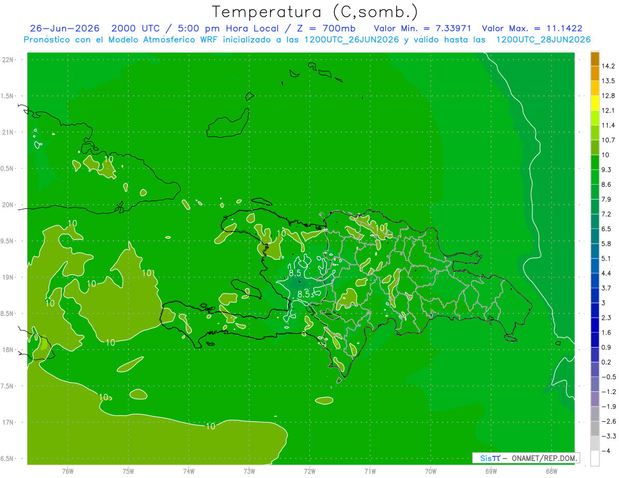Click the "71W" longitude label
Screen dimensions: 619x478
click(370, 471)
